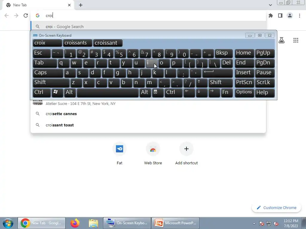Open Chrome three-dot menu
The width and height of the screenshot is (306, 229).
click(299, 16)
